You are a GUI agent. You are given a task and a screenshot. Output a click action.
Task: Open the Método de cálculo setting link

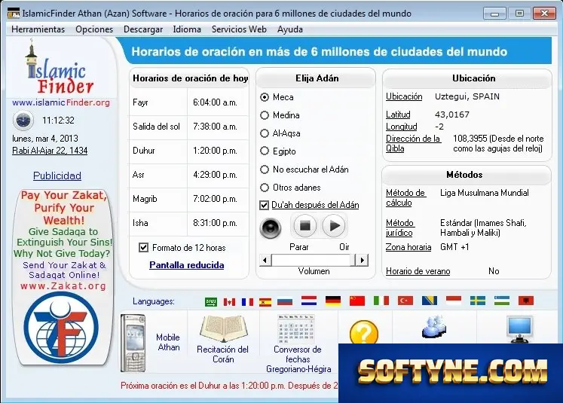tap(405, 197)
